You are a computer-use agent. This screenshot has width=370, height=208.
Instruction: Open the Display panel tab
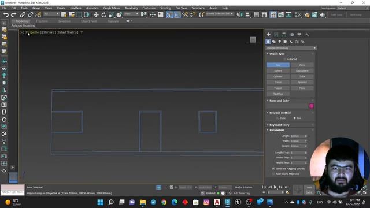pyautogui.click(x=299, y=35)
